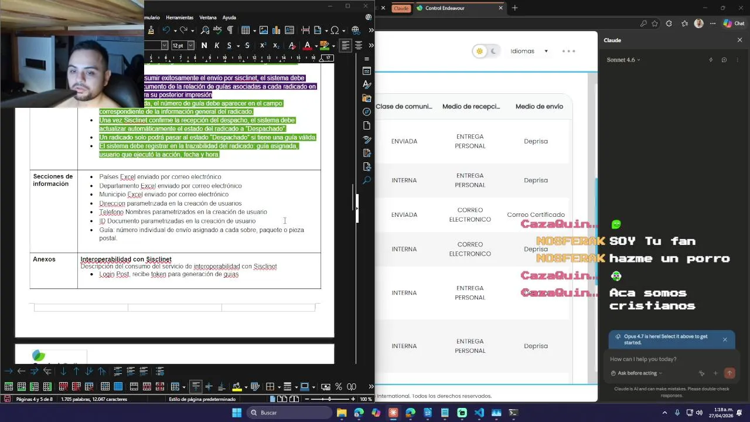Insert a table using the grid icon
The width and height of the screenshot is (750, 422).
[246, 30]
